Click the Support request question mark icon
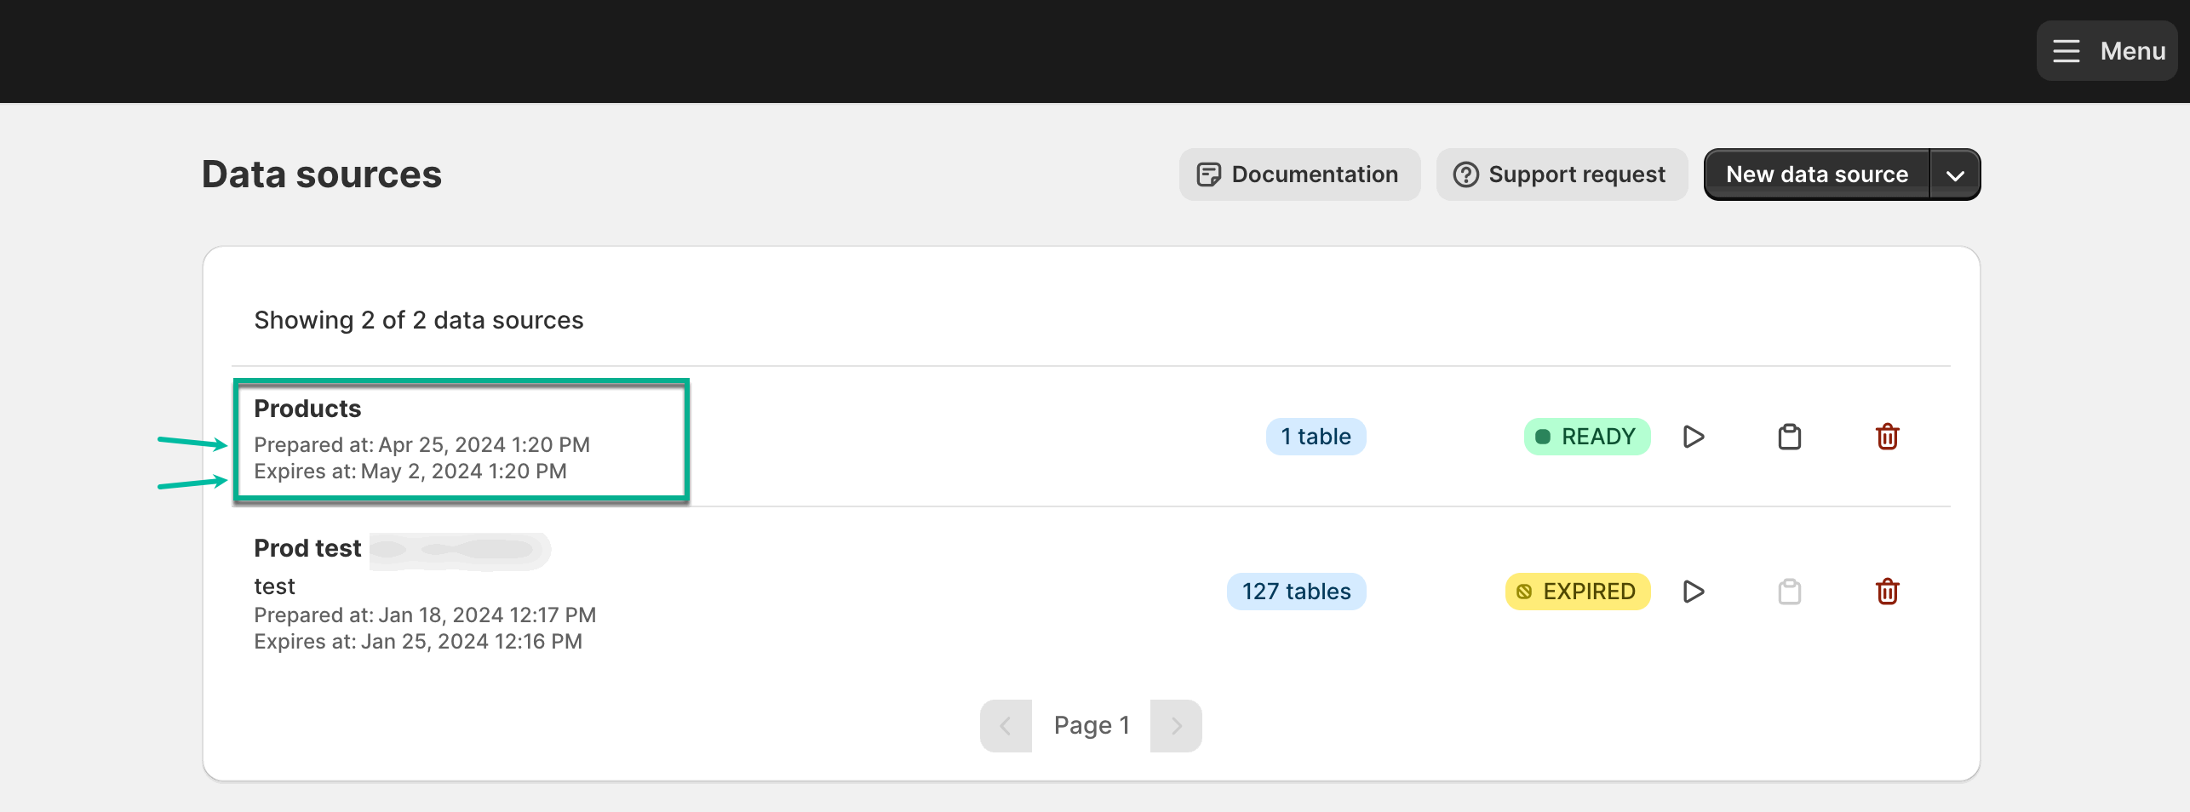 (1465, 174)
